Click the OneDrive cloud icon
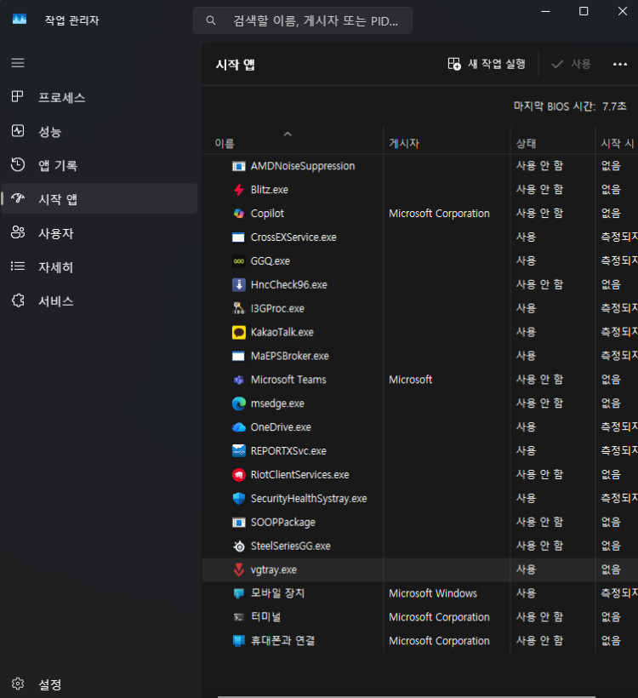Screen dimensions: 638x698 click(238, 427)
